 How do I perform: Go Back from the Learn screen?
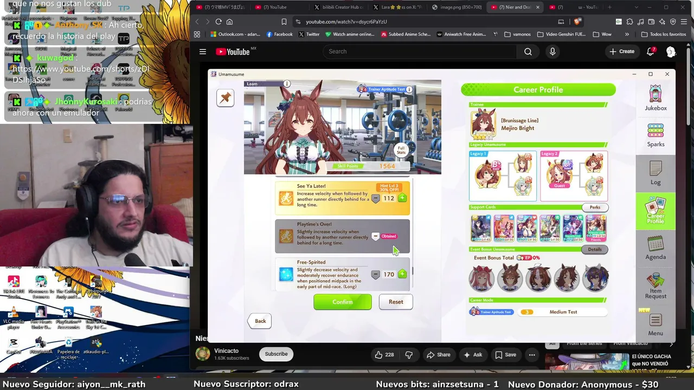(260, 321)
